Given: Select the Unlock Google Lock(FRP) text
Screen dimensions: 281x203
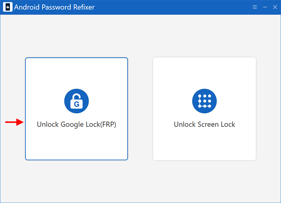Looking at the screenshot, I should [77, 124].
